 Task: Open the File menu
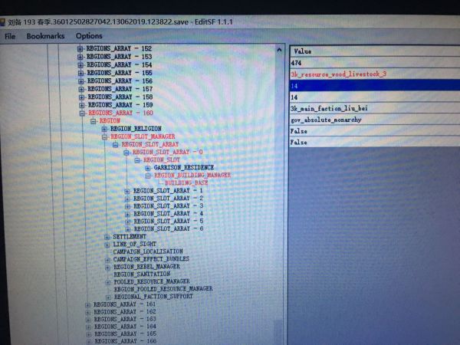coord(10,35)
